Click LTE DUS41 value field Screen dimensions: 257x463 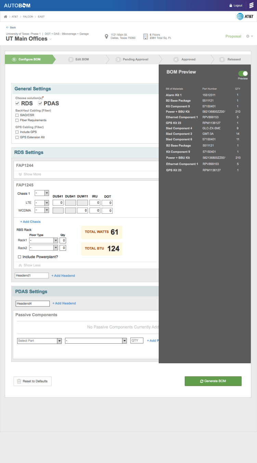tap(58, 203)
